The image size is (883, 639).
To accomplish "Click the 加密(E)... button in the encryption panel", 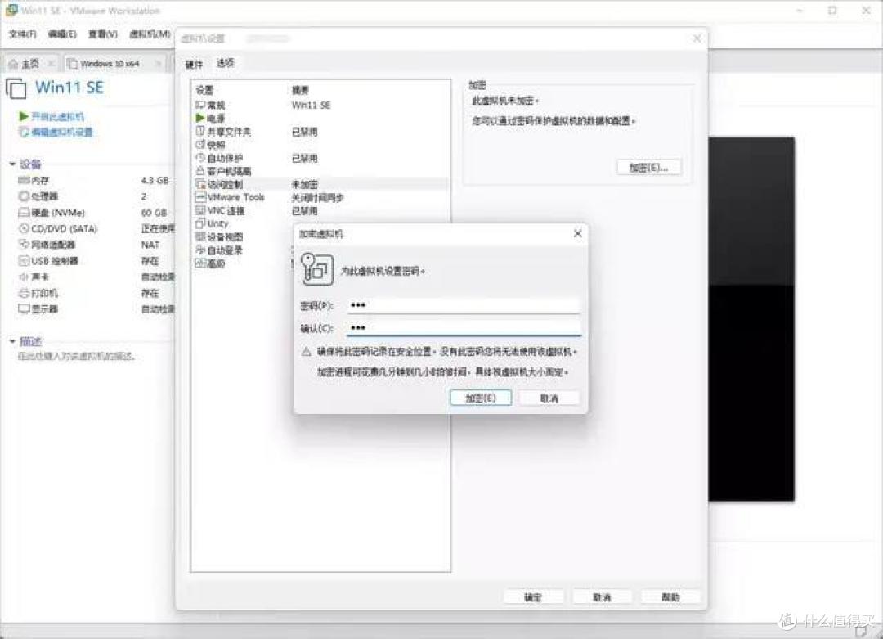I will (648, 168).
